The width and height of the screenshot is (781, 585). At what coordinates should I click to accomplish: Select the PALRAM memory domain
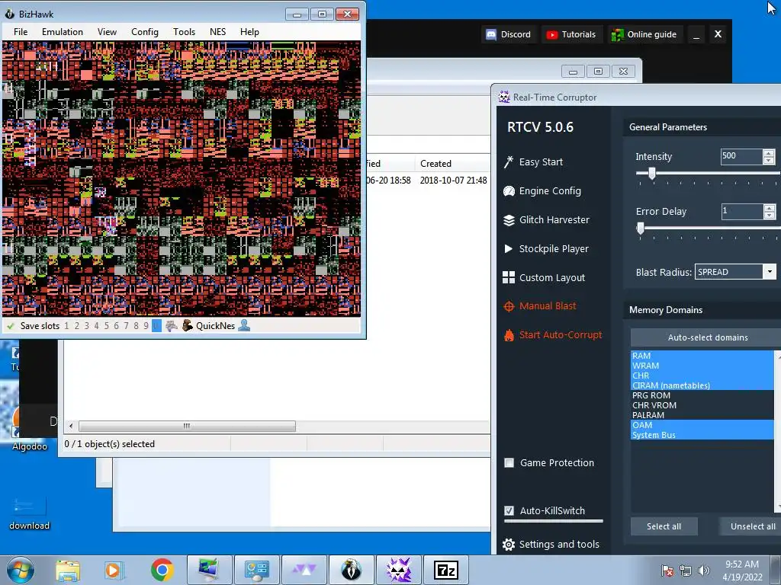(702, 415)
